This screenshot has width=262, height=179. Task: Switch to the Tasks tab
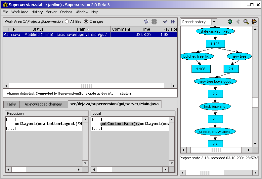(11, 104)
